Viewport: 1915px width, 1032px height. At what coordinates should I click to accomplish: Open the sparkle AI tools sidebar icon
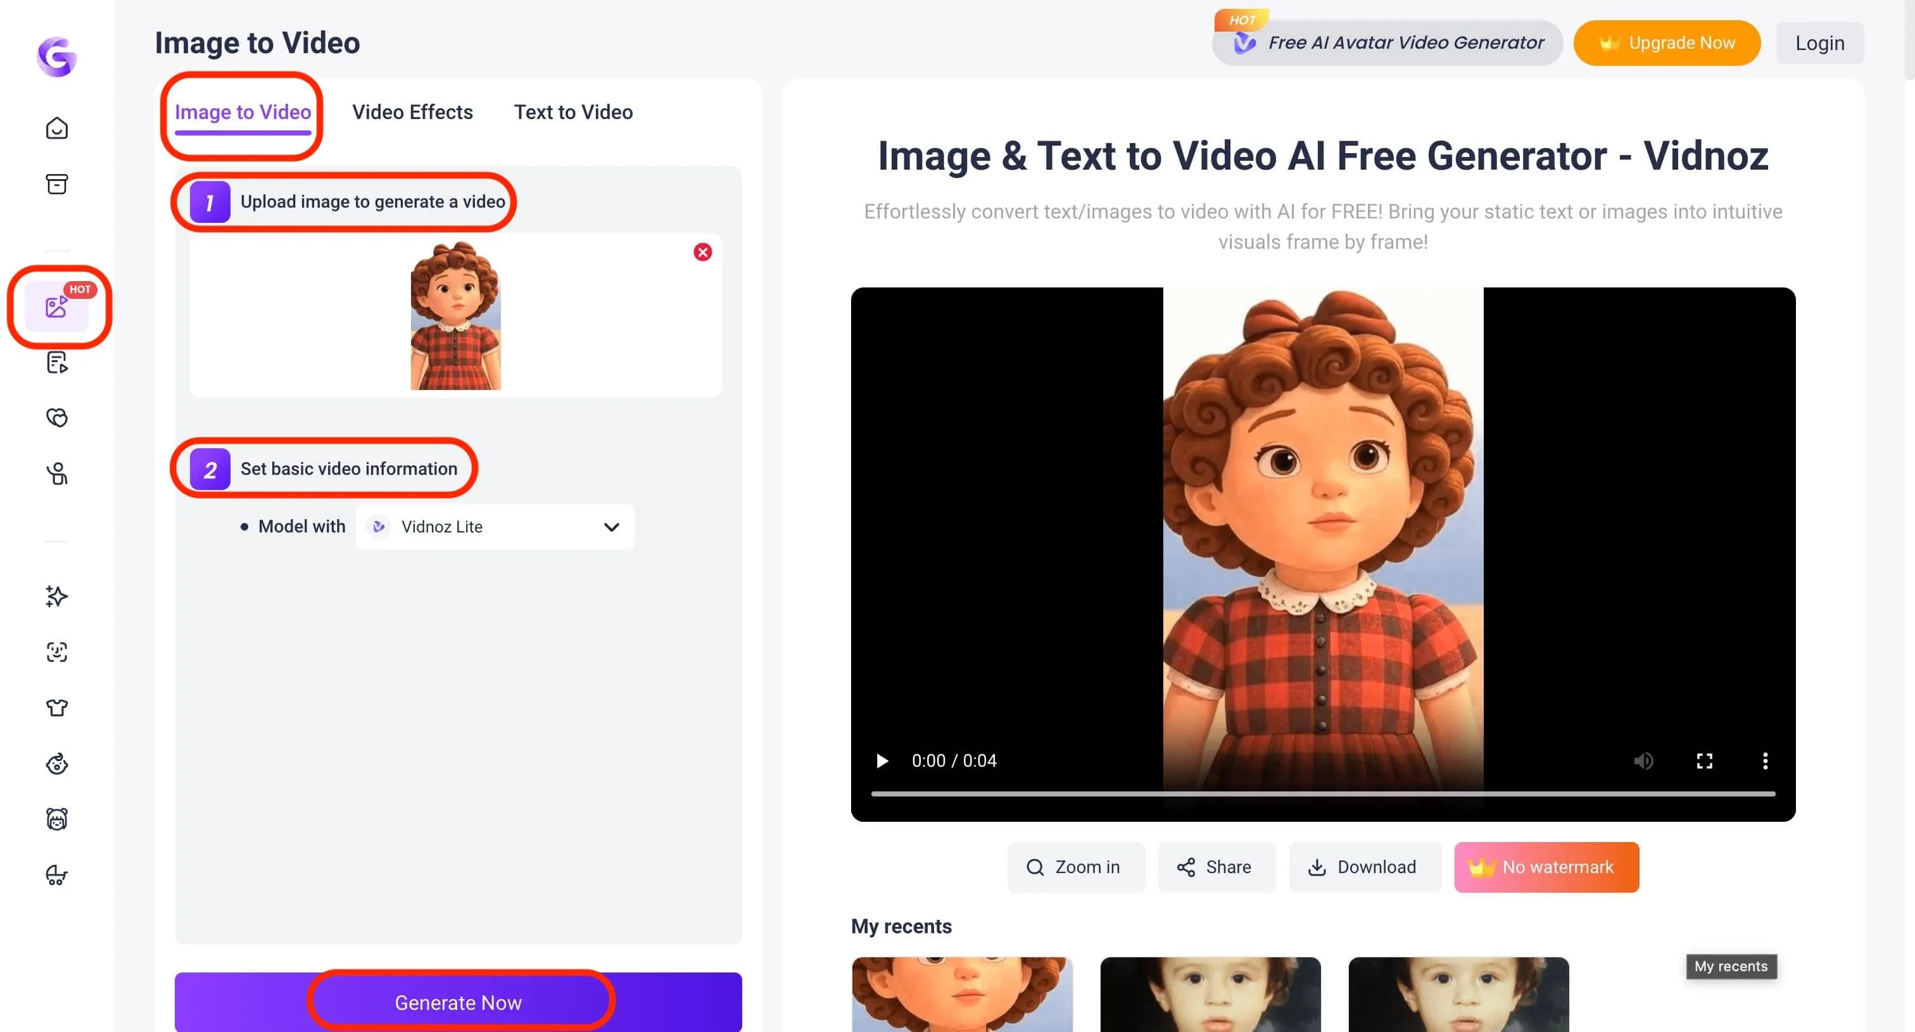coord(56,596)
